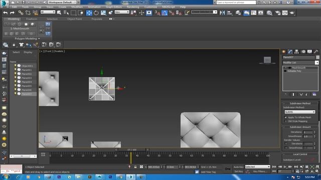Open the Rendering menu
321x180 pixels.
pos(133,6)
